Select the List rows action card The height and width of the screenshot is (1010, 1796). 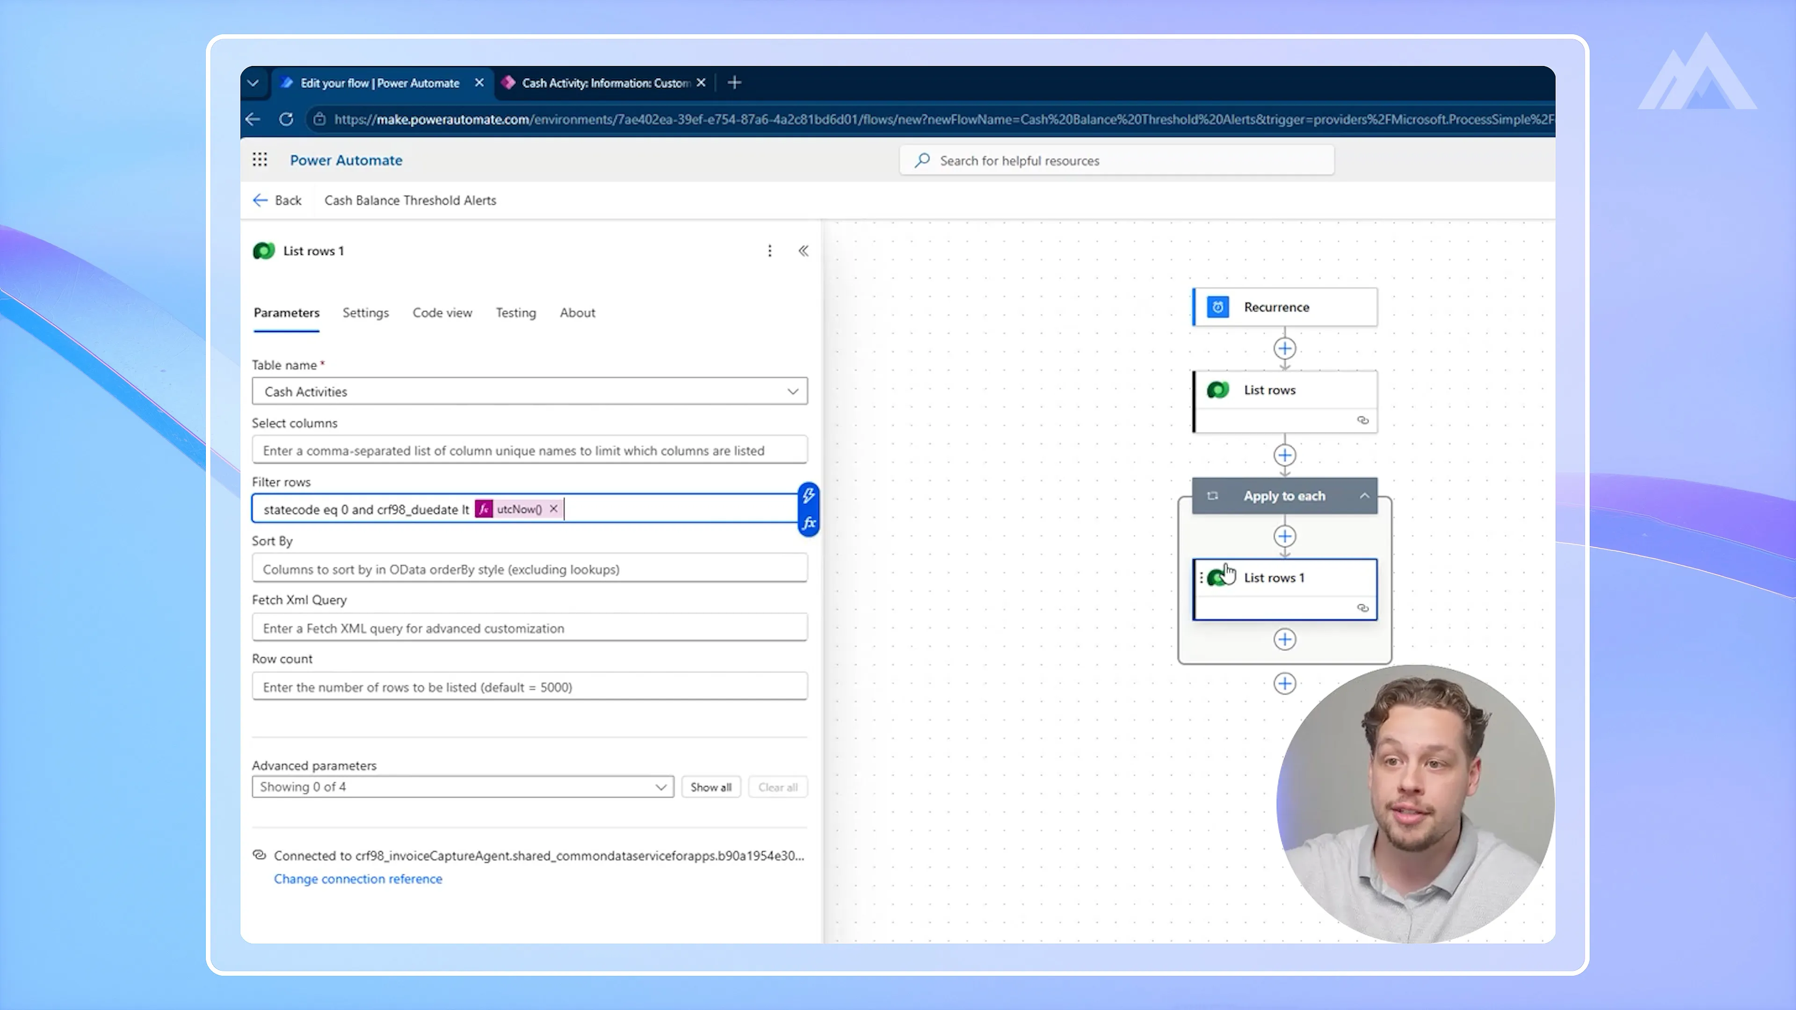(x=1285, y=402)
